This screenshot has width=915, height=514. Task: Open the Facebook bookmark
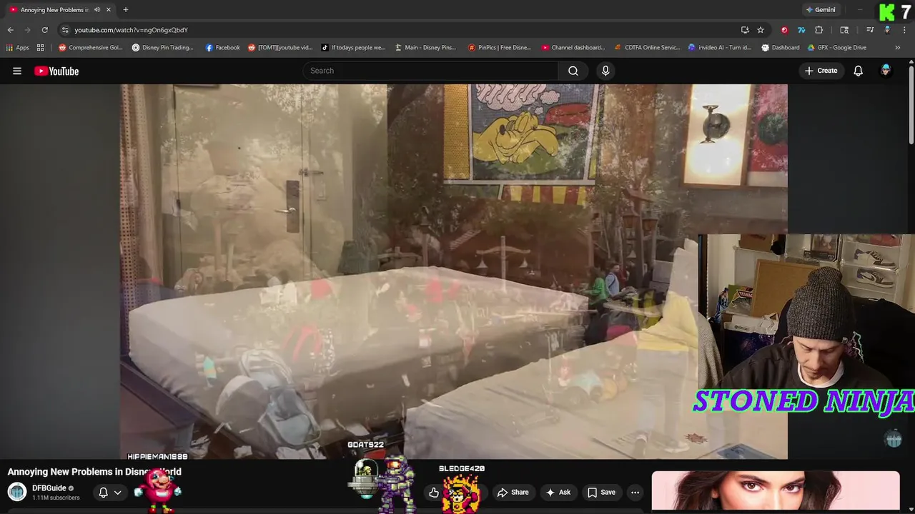pos(223,48)
